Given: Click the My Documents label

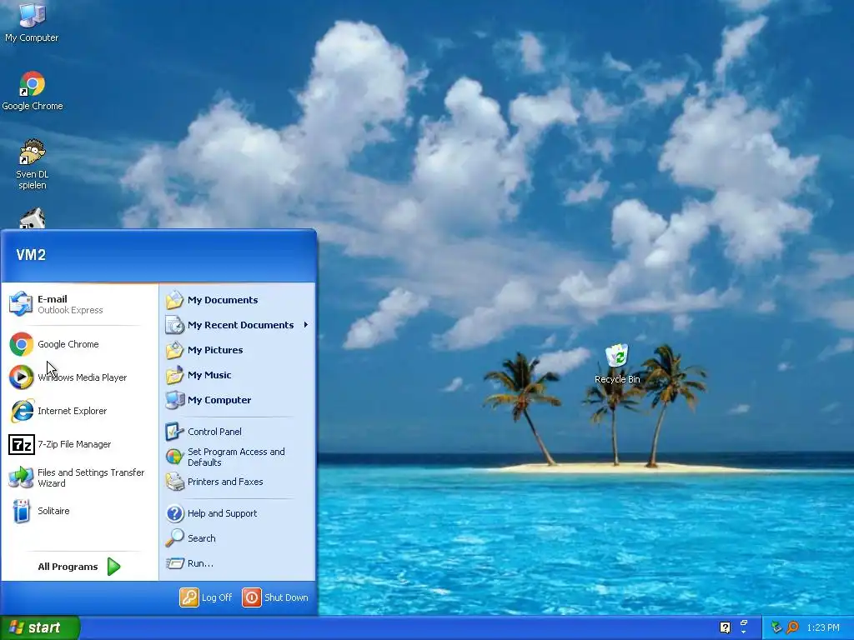Looking at the screenshot, I should [222, 300].
